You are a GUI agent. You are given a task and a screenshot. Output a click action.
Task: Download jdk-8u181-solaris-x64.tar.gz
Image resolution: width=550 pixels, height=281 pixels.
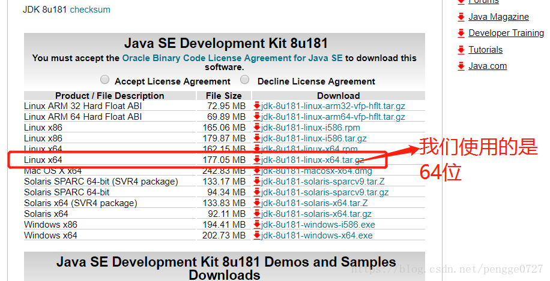click(316, 214)
